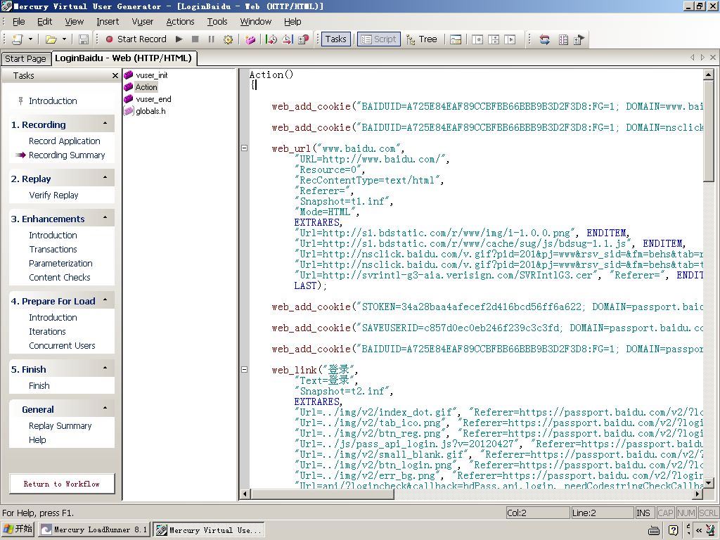
Task: Click the third pane layout icon with arrow
Action: pyautogui.click(x=510, y=39)
